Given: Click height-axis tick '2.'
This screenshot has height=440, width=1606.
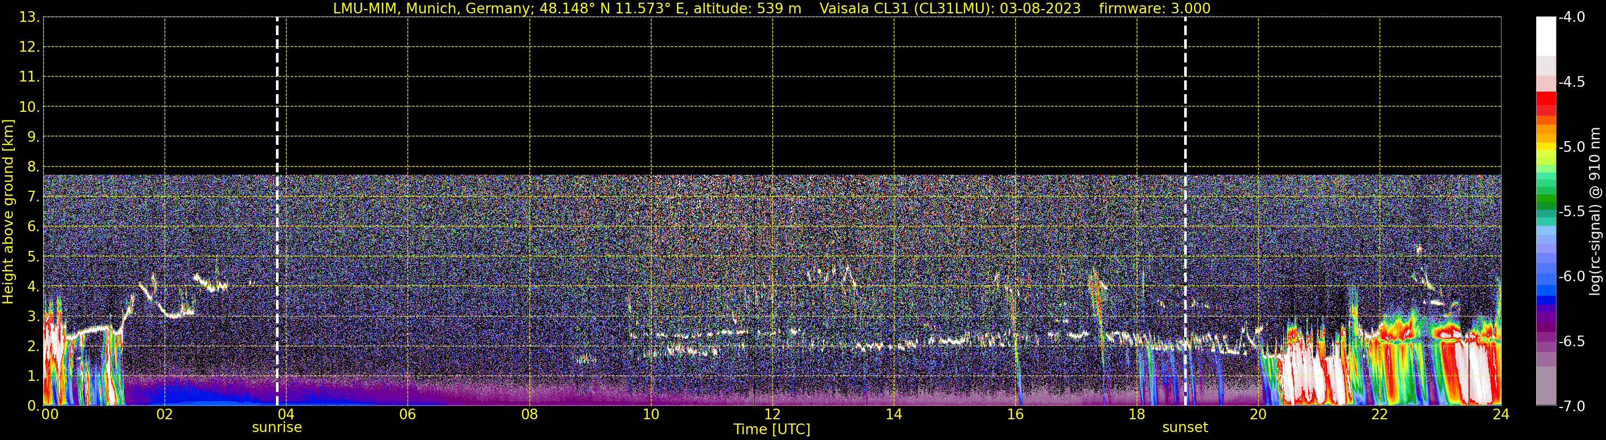Looking at the screenshot, I should tap(34, 346).
